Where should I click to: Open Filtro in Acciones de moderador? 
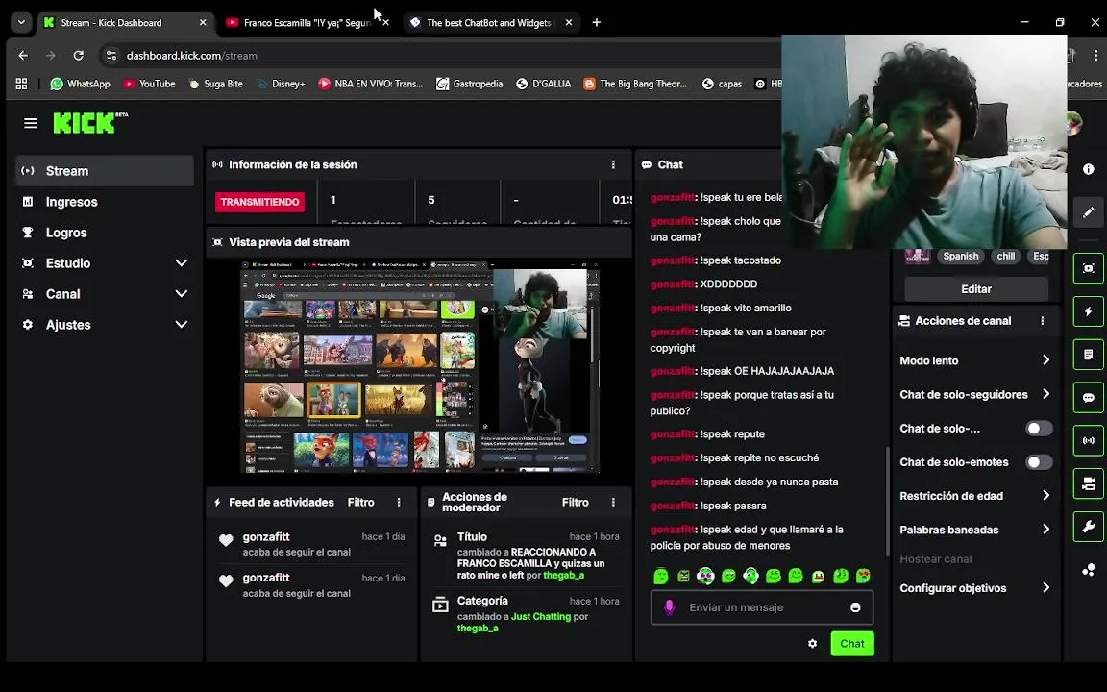click(575, 502)
